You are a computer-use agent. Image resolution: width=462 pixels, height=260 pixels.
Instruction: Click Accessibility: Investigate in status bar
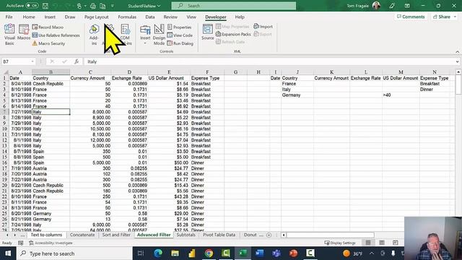[x=51, y=243]
